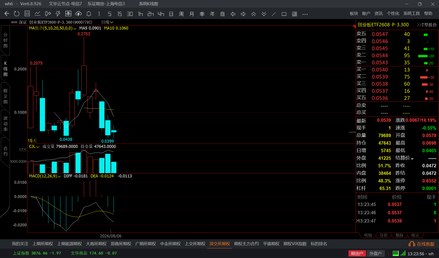Click the 卖一 ask price 0.0543
Screen dimensions: 439x258
tap(380, 63)
